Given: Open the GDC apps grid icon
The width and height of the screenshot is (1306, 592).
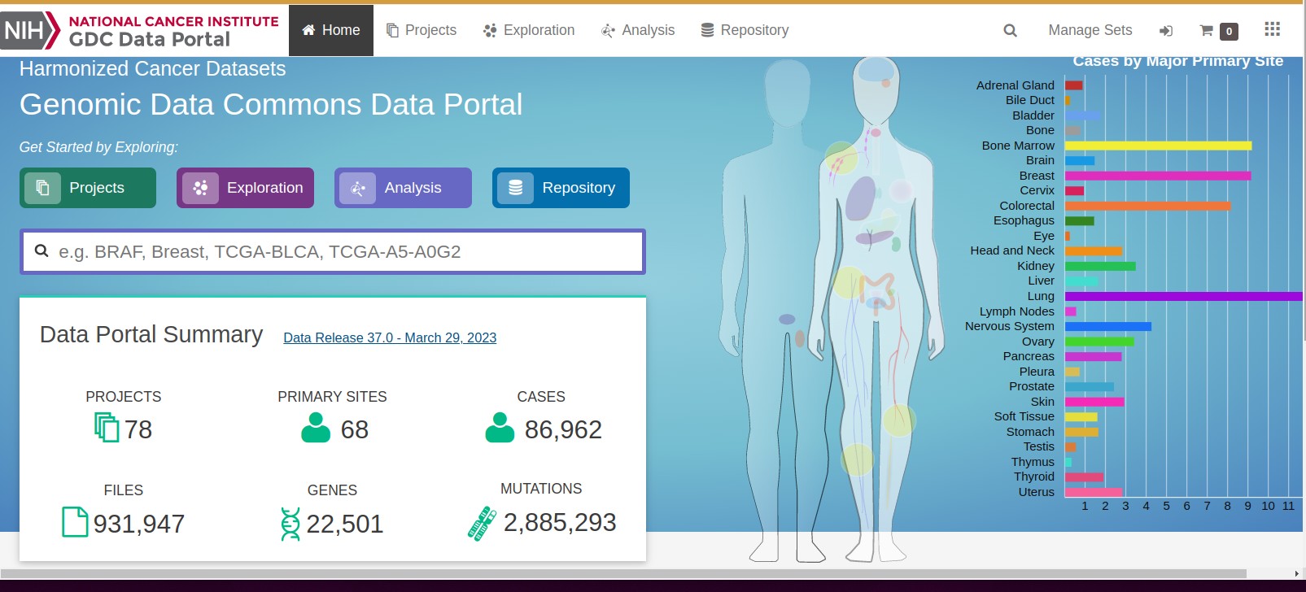Looking at the screenshot, I should (x=1273, y=29).
